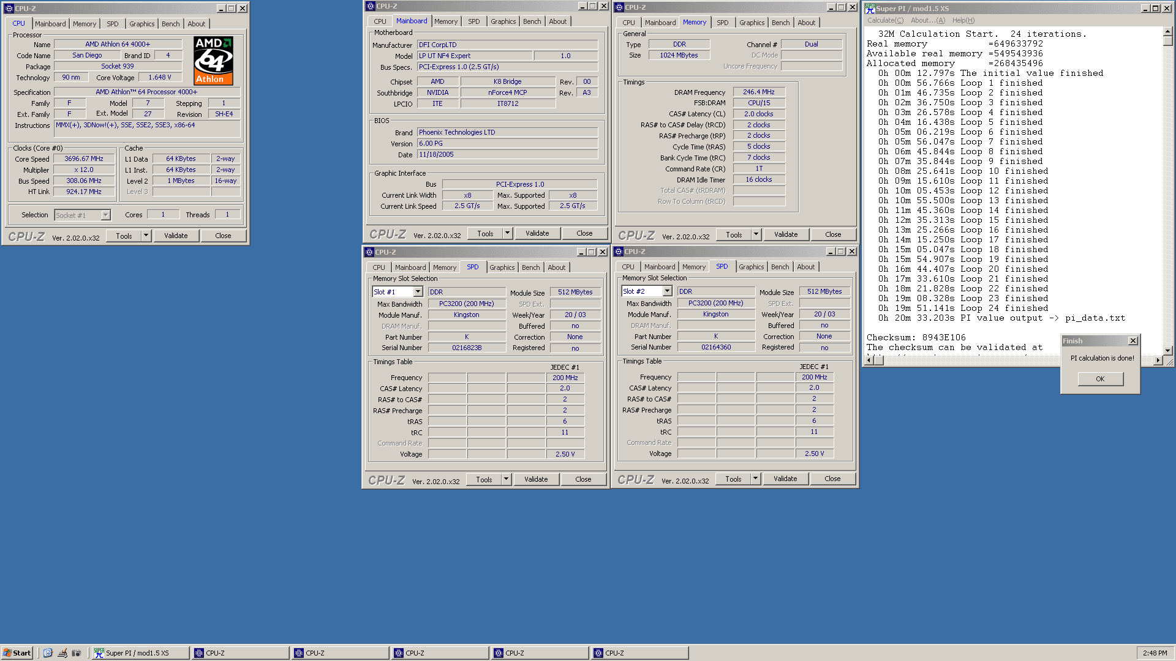Click the Southbridge nForce4 MCP field
Image resolution: width=1176 pixels, height=661 pixels.
[507, 92]
